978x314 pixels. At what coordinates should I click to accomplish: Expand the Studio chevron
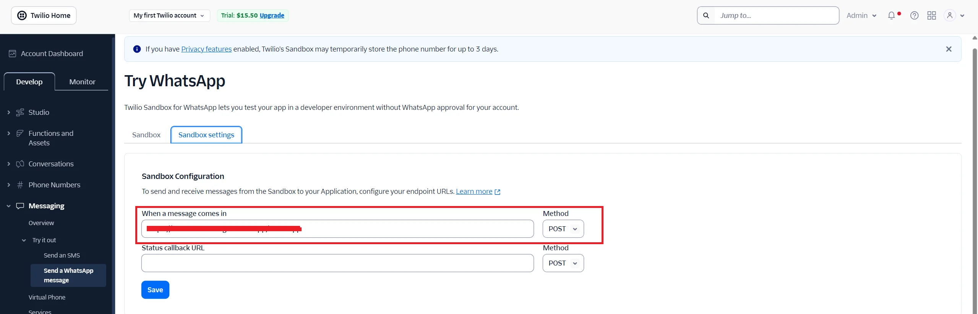[9, 113]
